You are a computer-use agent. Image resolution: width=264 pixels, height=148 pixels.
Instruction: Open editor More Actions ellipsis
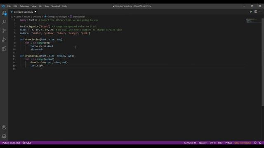tap(260, 12)
